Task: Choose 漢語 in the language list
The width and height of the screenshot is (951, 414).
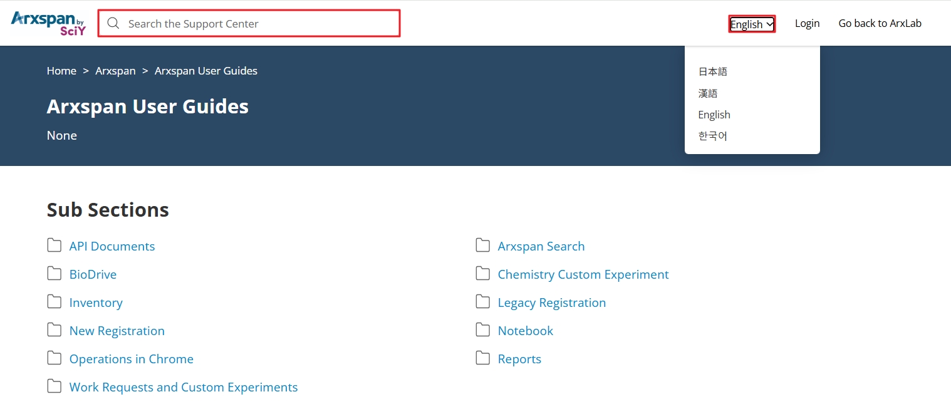Action: tap(708, 93)
